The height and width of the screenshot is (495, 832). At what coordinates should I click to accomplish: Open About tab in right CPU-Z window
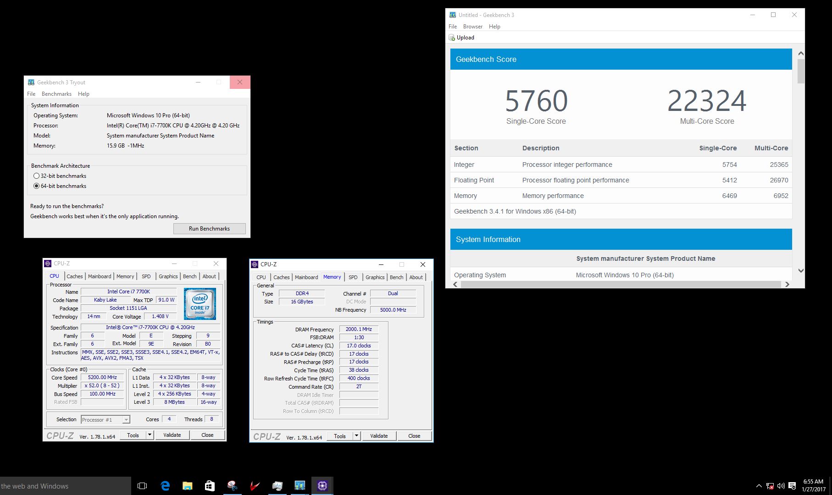(x=416, y=277)
